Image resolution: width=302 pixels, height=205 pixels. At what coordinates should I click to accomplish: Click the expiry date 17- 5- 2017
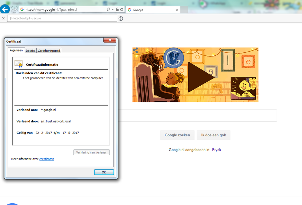click(71, 133)
